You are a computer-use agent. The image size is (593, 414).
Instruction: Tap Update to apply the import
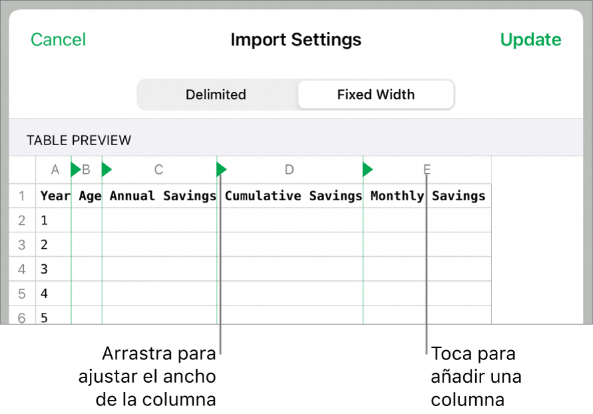tap(530, 40)
